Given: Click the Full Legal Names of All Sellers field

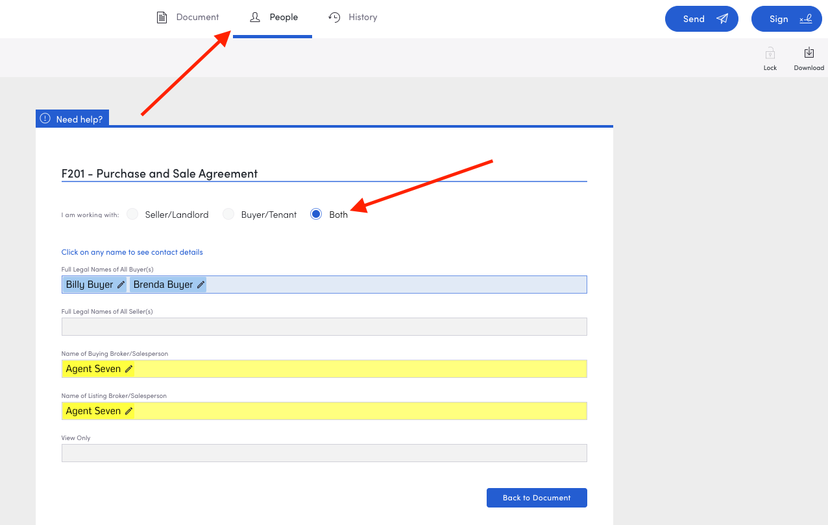Looking at the screenshot, I should (x=324, y=326).
